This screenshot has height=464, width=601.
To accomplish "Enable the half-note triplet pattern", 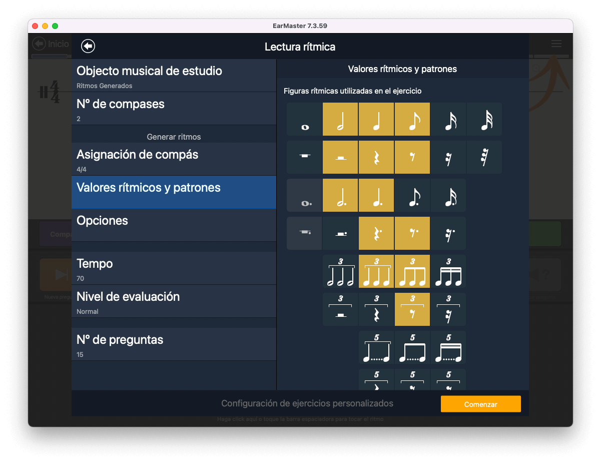I will click(340, 271).
